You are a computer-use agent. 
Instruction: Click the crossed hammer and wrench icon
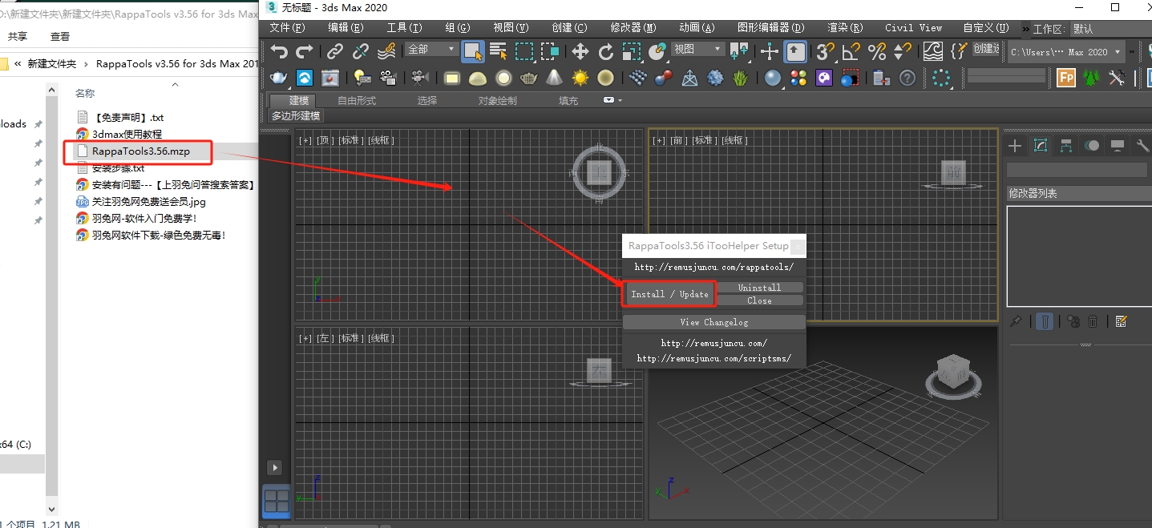click(x=1117, y=78)
